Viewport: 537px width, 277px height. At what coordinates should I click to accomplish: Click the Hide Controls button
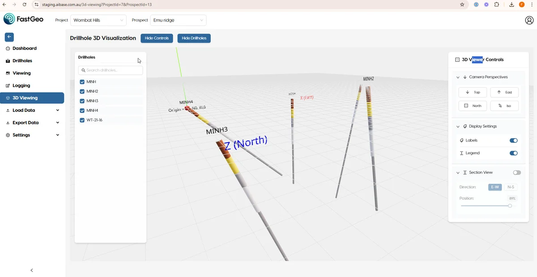tap(156, 38)
